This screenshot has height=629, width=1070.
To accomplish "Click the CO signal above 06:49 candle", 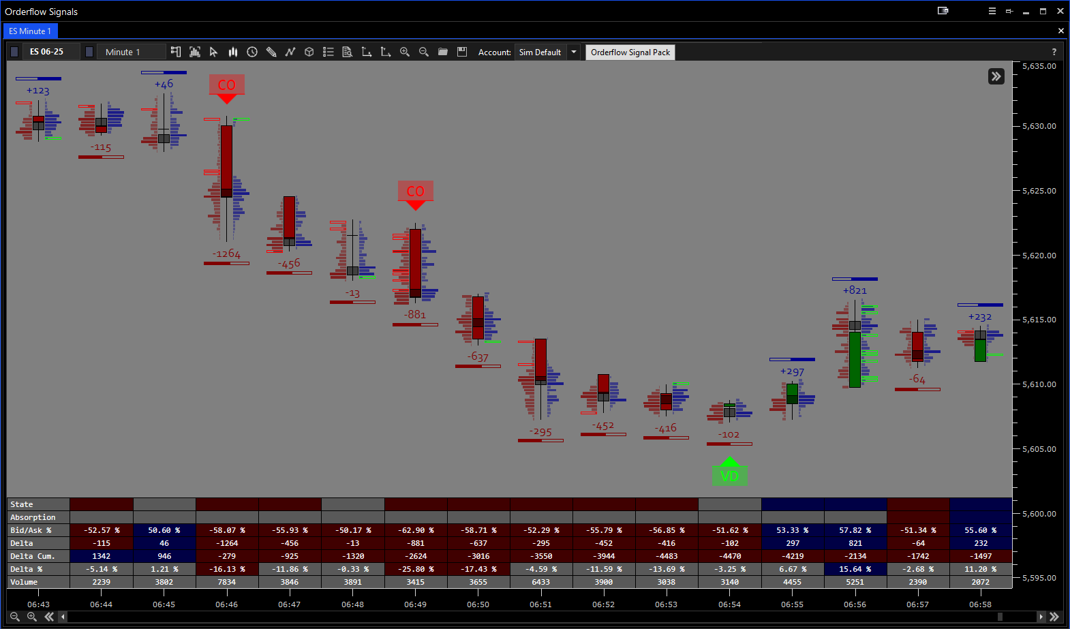I will [415, 195].
